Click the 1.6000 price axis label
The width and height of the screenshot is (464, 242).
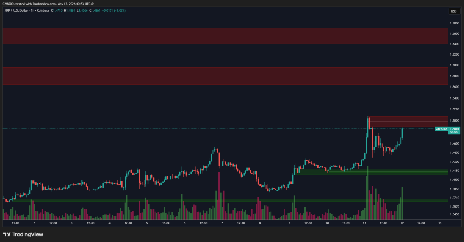tap(454, 65)
